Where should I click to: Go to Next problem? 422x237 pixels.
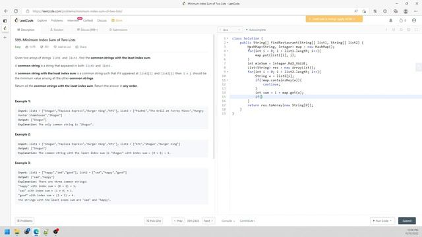(x=208, y=221)
